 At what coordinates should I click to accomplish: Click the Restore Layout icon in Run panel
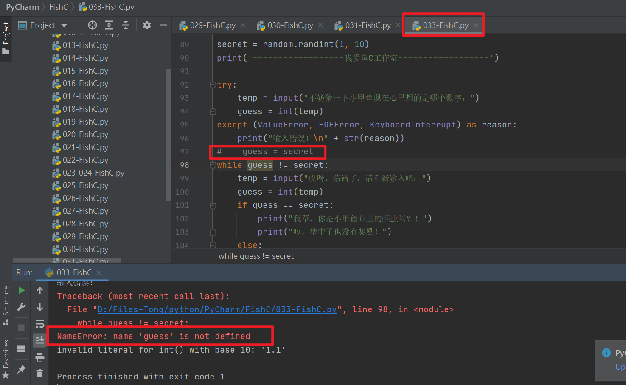21,349
